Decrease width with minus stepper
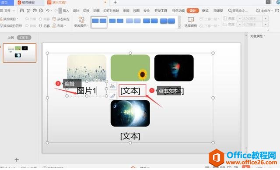The image size is (280, 170). tap(240, 24)
